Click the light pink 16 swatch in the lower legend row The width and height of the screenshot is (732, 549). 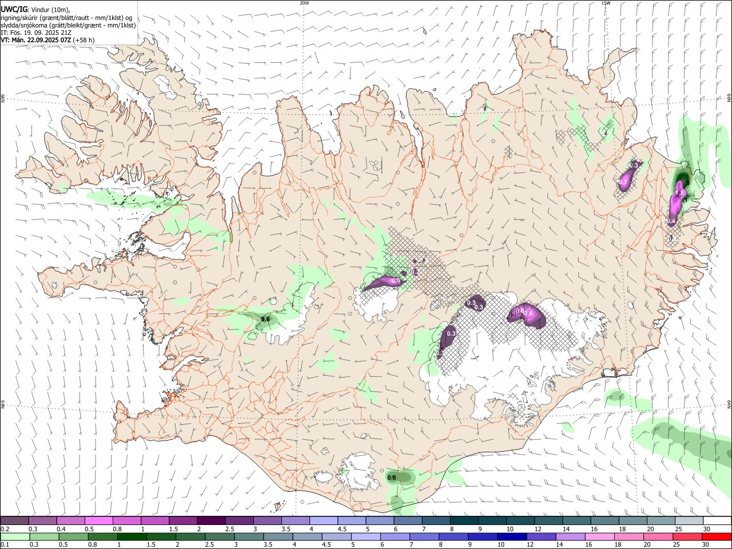(599, 536)
